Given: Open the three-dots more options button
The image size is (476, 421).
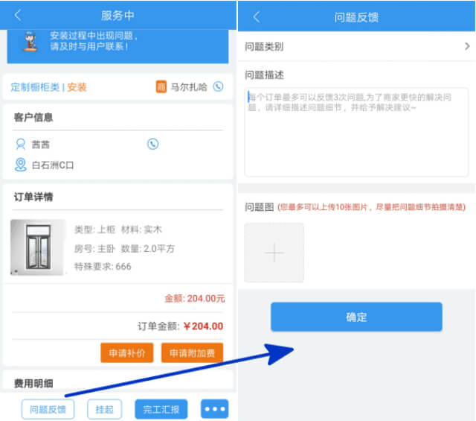Looking at the screenshot, I should click(214, 409).
